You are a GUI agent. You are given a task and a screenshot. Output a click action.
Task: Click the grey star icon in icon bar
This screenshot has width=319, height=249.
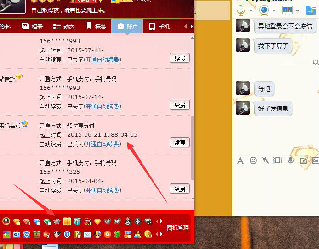(x=57, y=221)
